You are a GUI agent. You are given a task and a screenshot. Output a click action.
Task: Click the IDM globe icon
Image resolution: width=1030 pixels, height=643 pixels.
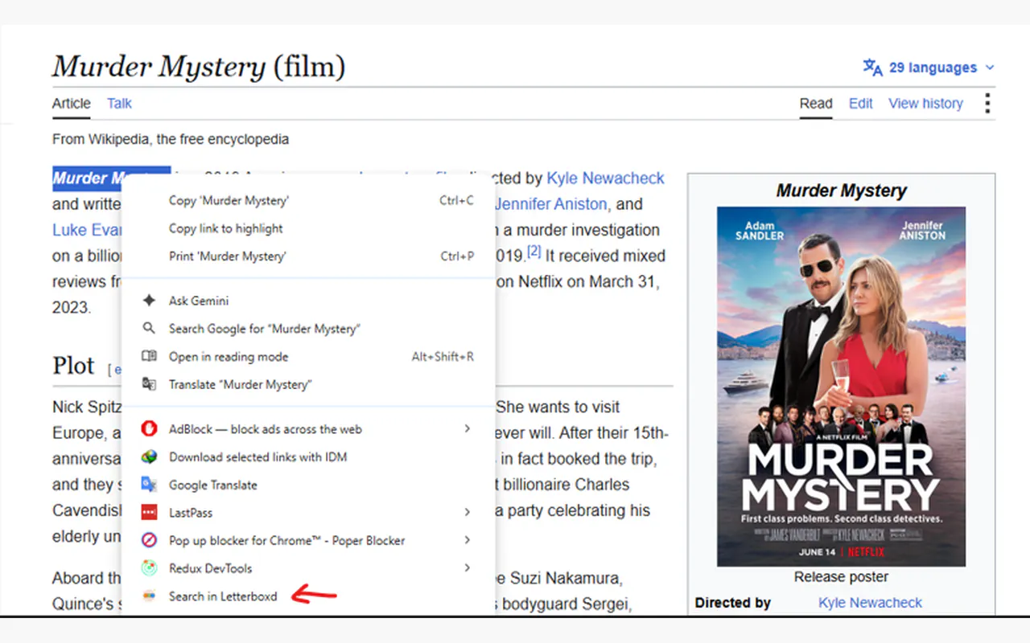tap(149, 457)
